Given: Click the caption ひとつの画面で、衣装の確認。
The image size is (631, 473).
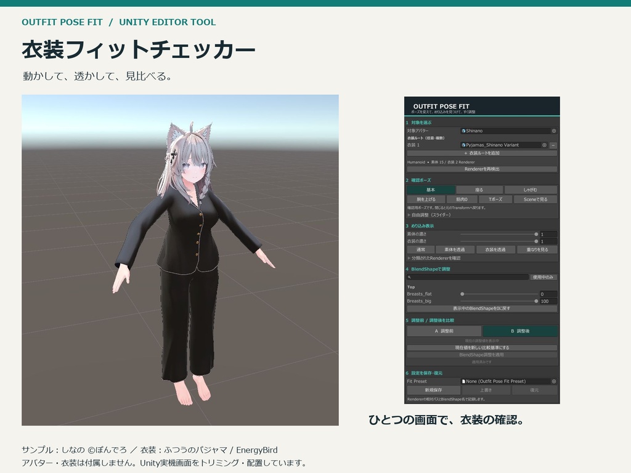Looking at the screenshot, I should [446, 420].
